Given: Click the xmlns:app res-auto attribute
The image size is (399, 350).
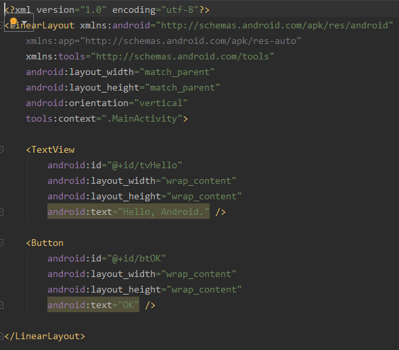Looking at the screenshot, I should (x=164, y=41).
